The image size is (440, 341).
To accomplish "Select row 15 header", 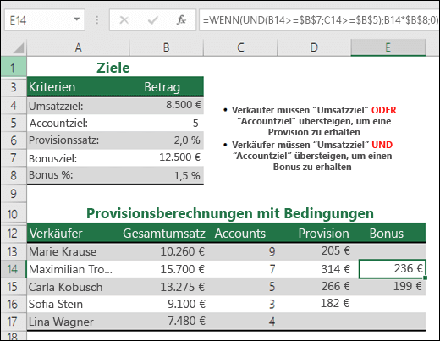I will tap(14, 287).
